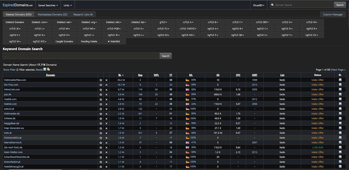This screenshot has width=349, height=170.
Task: Expand the Deleted .net dropdown
Action: tap(64, 22)
